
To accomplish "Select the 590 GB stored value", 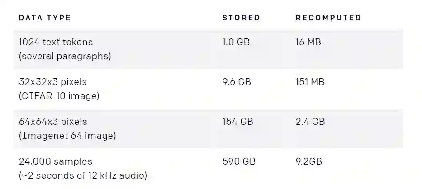I will point(238,161).
